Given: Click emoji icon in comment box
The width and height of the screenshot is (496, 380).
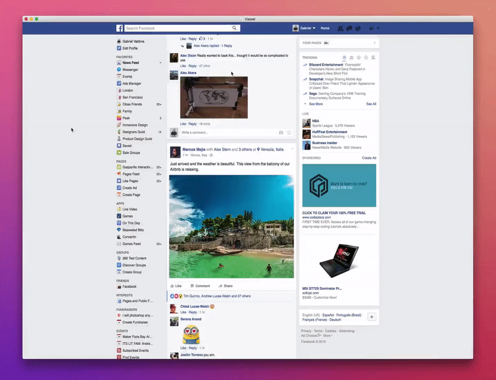Looking at the screenshot, I should point(289,133).
